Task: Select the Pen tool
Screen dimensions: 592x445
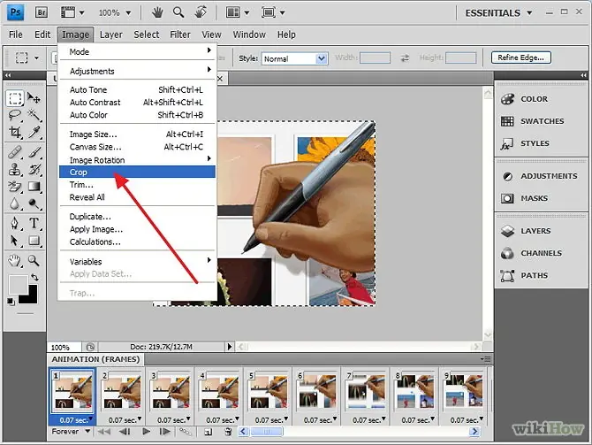Action: (x=15, y=223)
